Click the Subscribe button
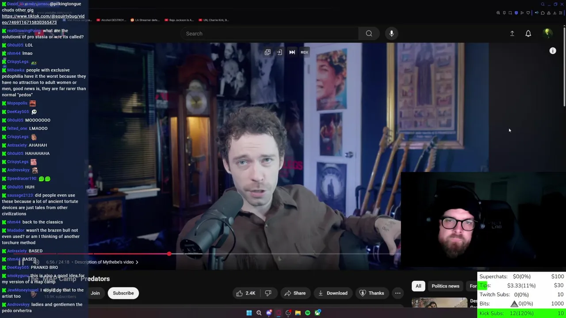Image resolution: width=566 pixels, height=318 pixels. click(123, 293)
